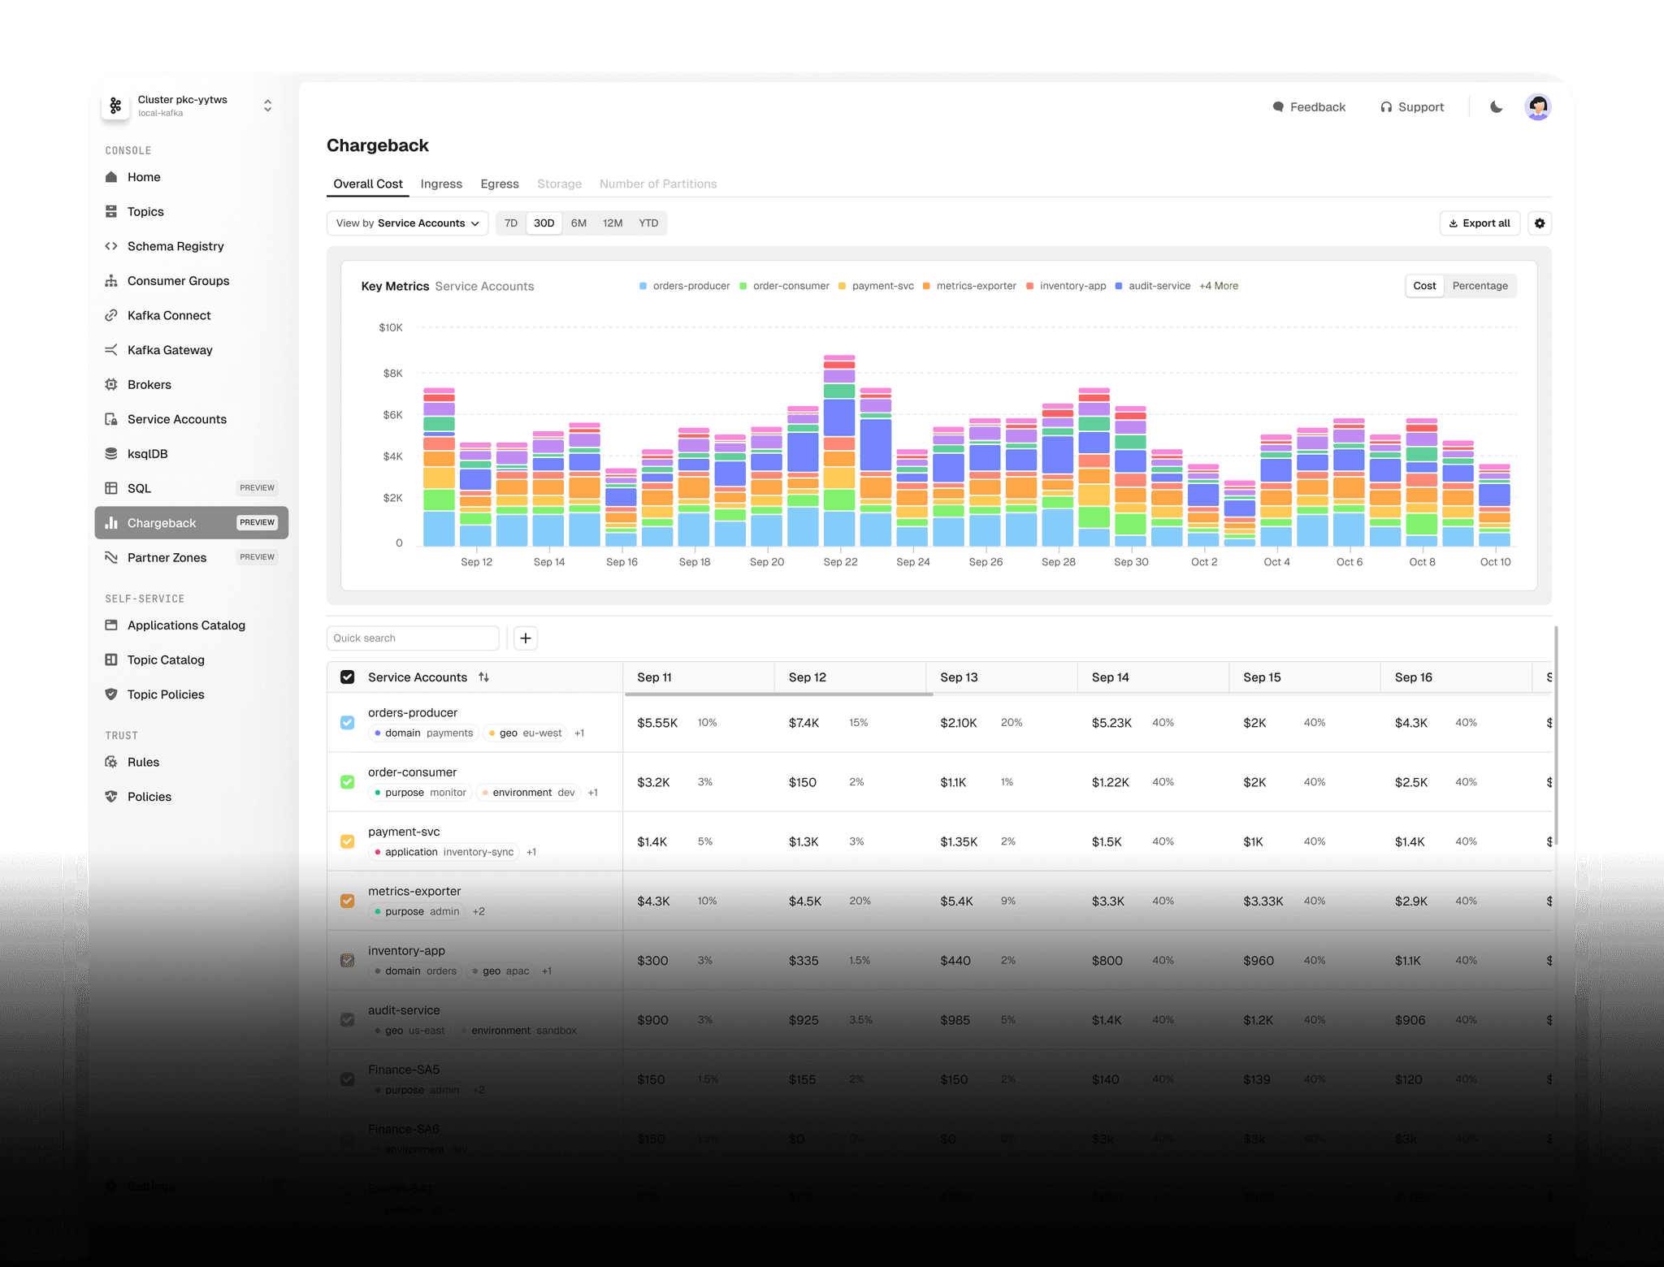Sort Service Accounts column arrows
This screenshot has width=1664, height=1267.
pos(484,677)
